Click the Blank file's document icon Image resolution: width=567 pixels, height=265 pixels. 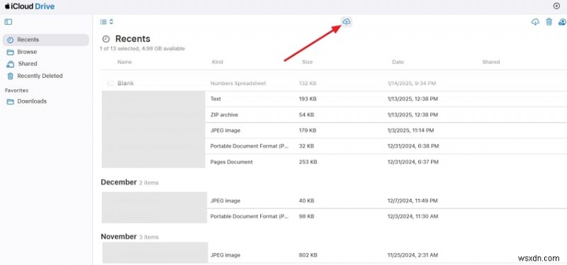pyautogui.click(x=111, y=84)
